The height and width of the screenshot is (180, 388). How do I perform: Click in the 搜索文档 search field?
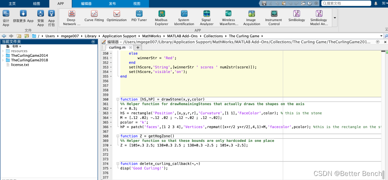[x=346, y=4]
